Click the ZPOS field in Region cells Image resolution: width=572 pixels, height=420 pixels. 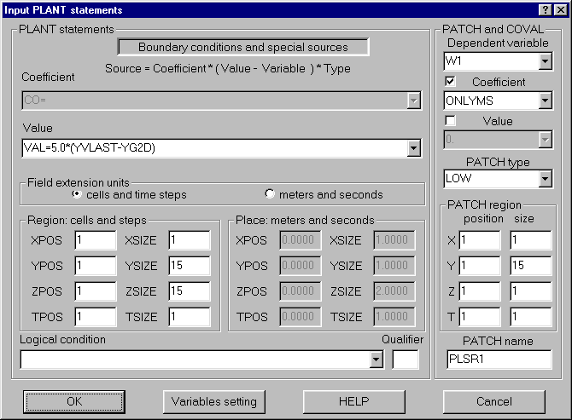96,291
